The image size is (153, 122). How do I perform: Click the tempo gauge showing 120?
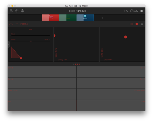click(x=134, y=11)
